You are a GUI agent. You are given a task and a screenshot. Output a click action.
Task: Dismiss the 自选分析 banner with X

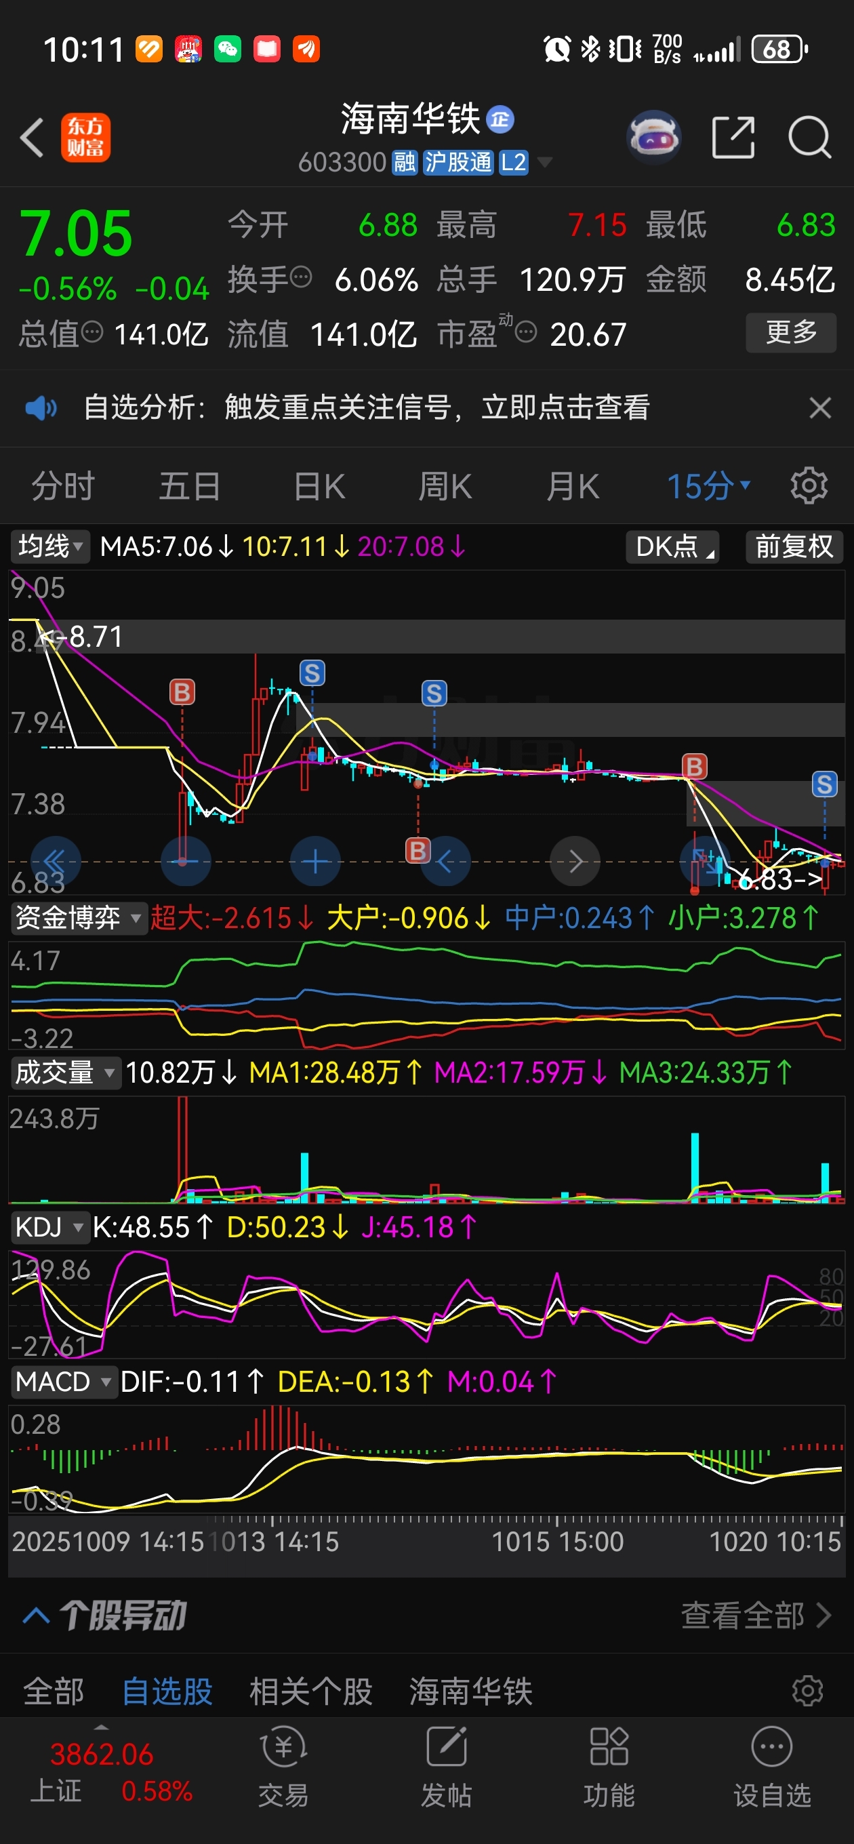(819, 408)
